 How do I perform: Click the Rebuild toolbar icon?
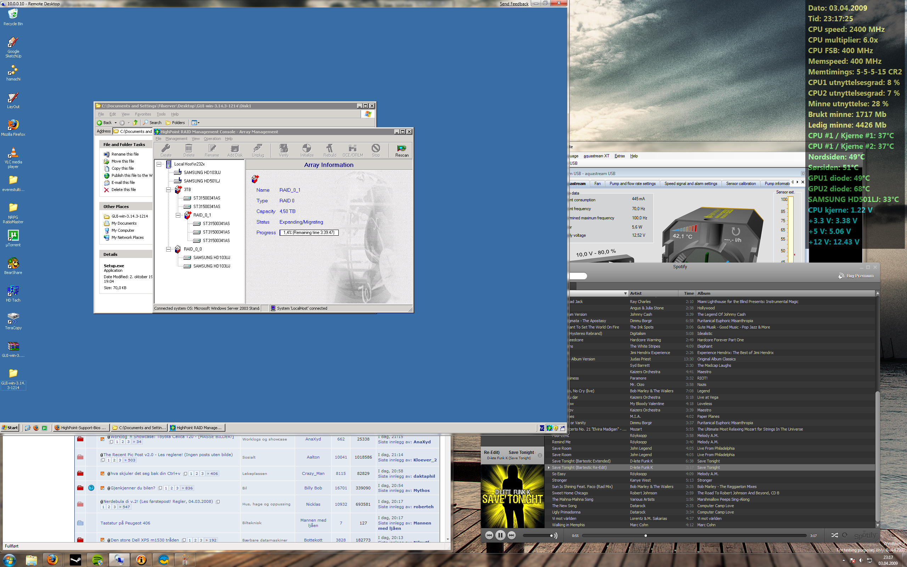click(x=330, y=150)
